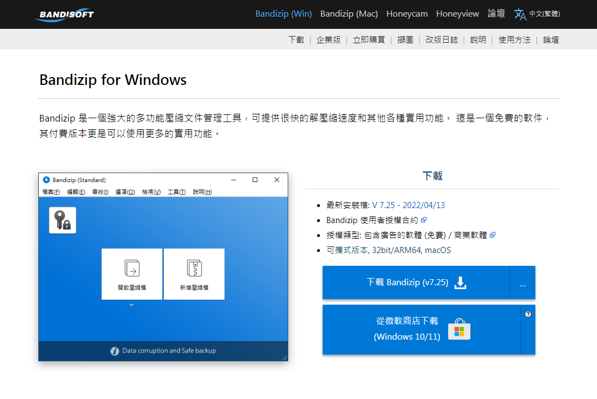Image resolution: width=597 pixels, height=399 pixels.
Task: Open the 選項(O) menu
Action: [x=126, y=192]
